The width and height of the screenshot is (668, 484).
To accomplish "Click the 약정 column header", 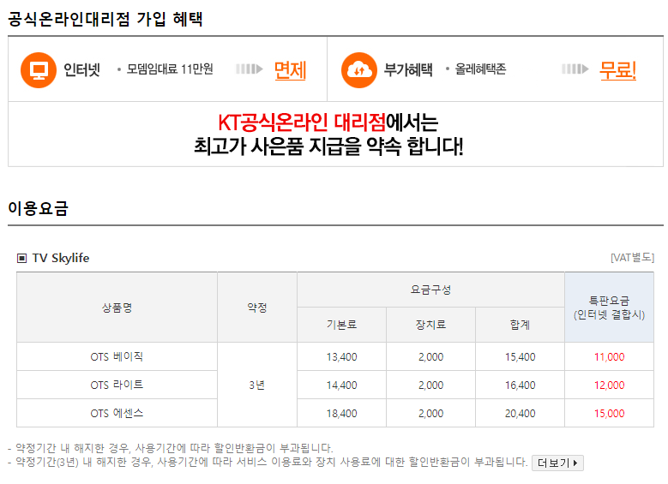I will pyautogui.click(x=257, y=308).
